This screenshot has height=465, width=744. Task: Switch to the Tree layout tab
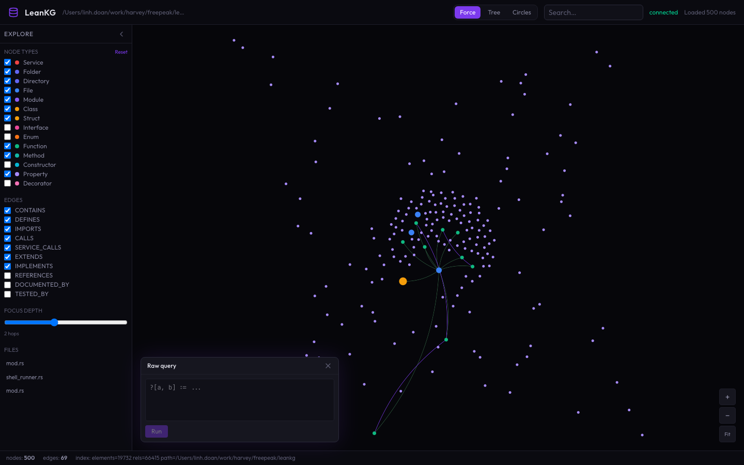tap(494, 12)
